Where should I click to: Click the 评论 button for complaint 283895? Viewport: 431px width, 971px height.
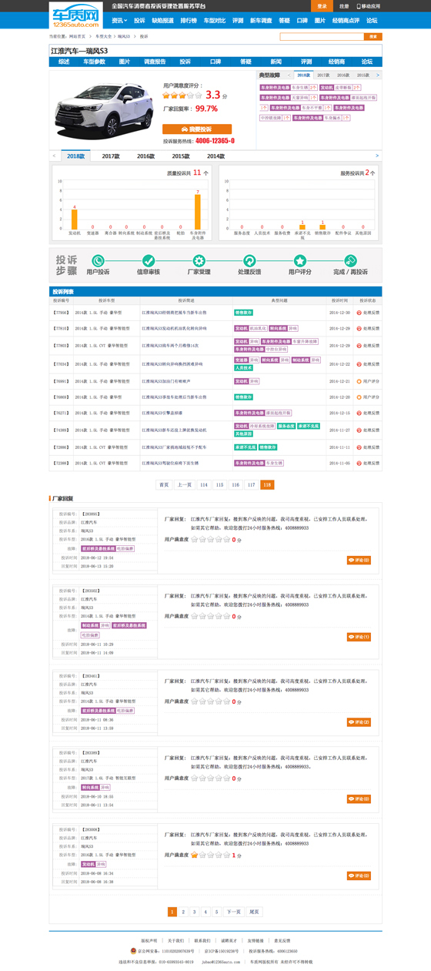click(x=359, y=560)
